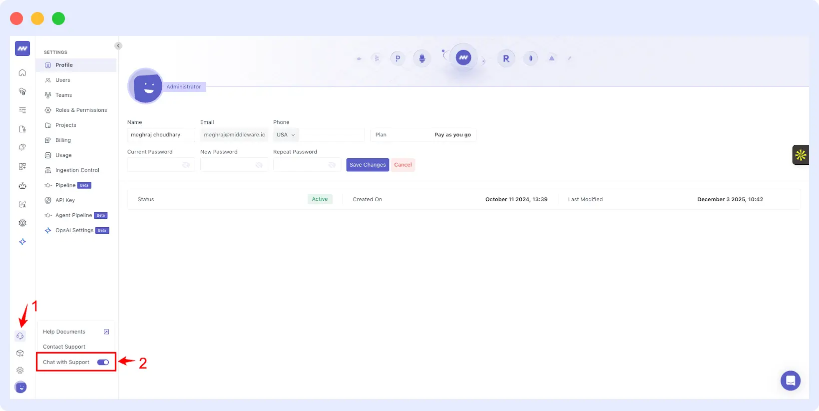Screen dimensions: 819x411
Task: Open the alerts bell icon in the left rail
Action: (22, 147)
